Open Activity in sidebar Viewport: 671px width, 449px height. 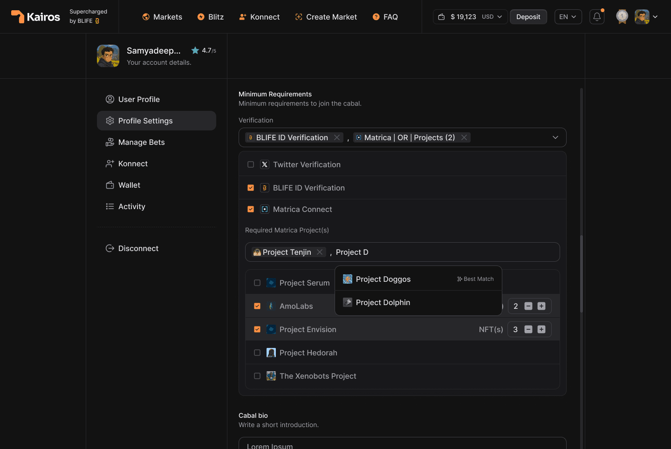[157, 206]
